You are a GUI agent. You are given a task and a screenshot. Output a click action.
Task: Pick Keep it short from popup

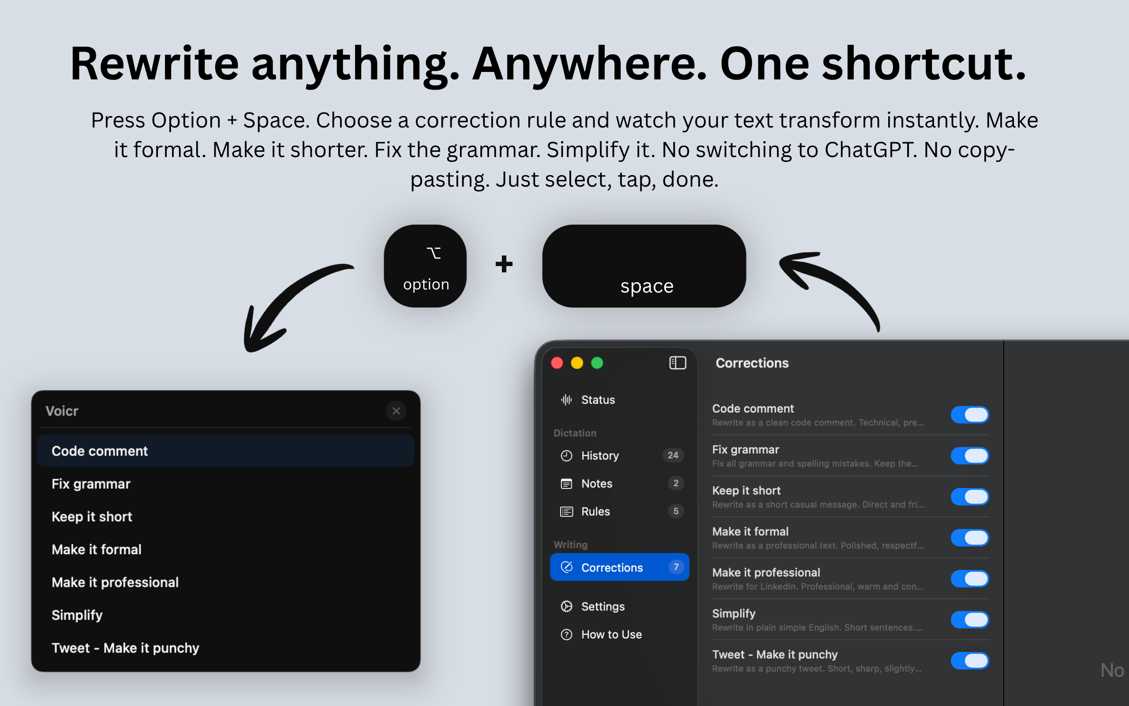coord(92,517)
